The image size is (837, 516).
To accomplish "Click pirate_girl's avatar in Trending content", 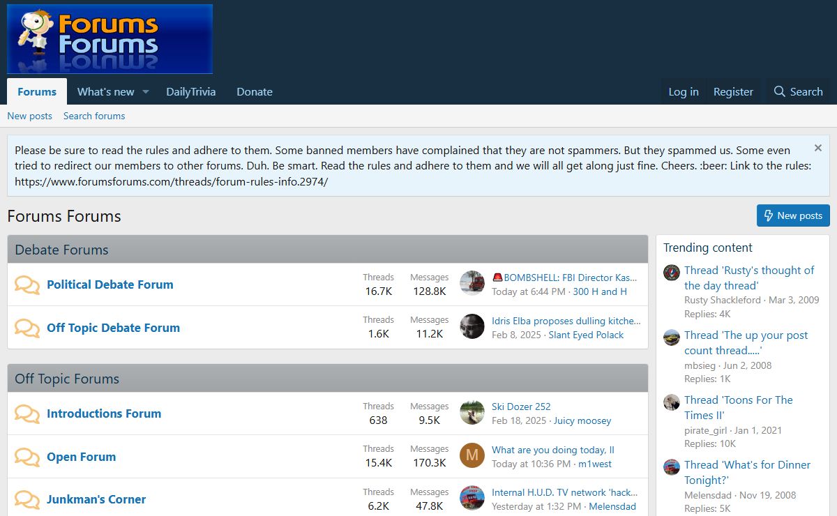I will (x=672, y=402).
